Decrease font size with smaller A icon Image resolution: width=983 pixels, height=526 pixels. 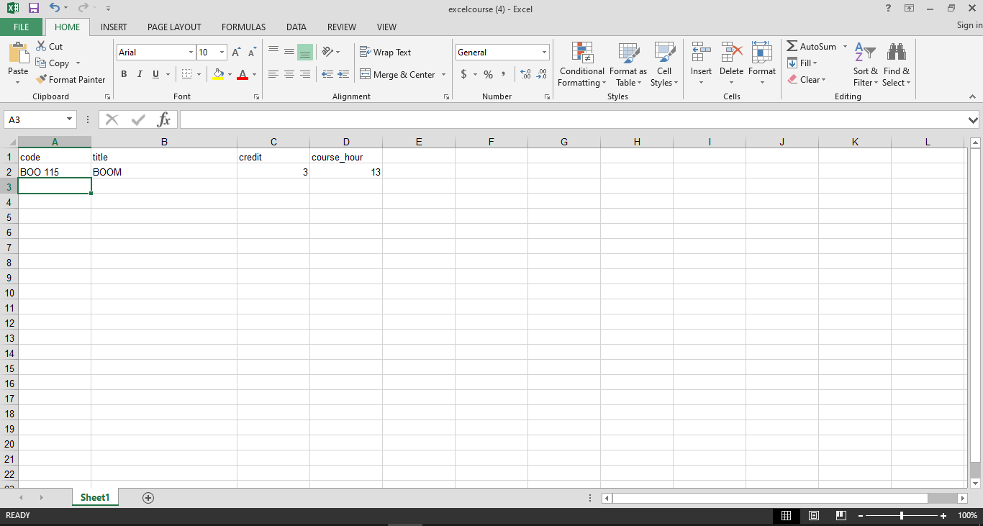click(x=252, y=53)
